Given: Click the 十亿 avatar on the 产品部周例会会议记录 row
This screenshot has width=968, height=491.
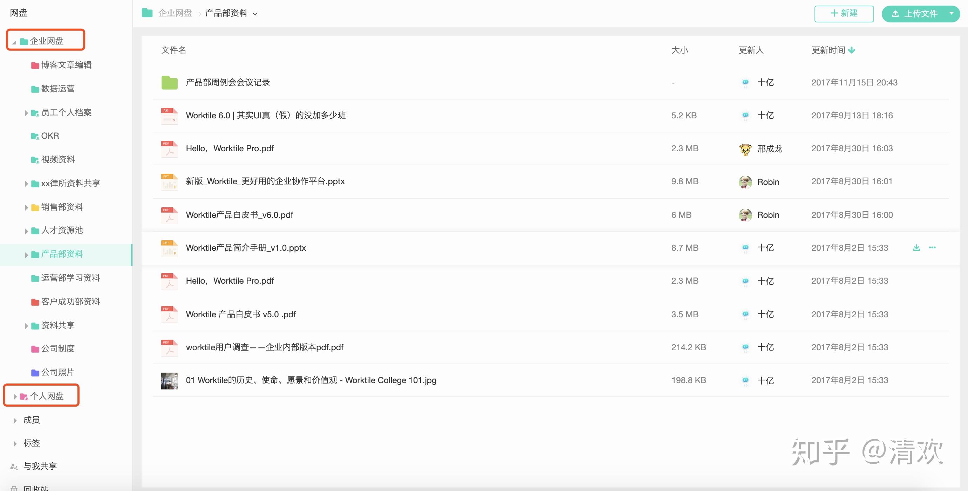Looking at the screenshot, I should point(745,83).
